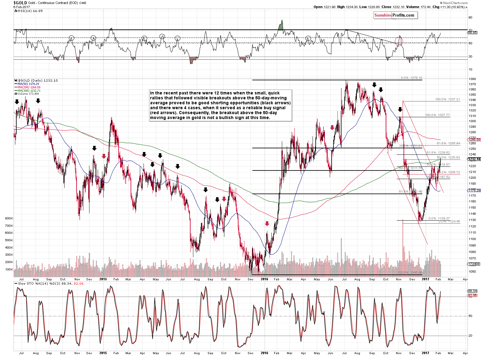Select the Volume 173.4K header value
The width and height of the screenshot is (481, 356).
click(x=419, y=7)
